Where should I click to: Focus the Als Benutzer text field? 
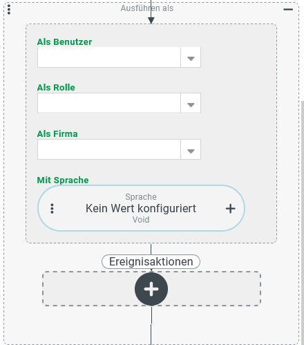click(x=109, y=57)
